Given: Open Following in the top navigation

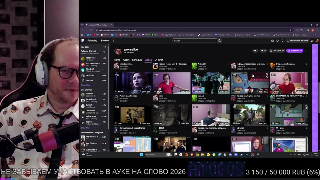Looking at the screenshot, I should 92,40.
